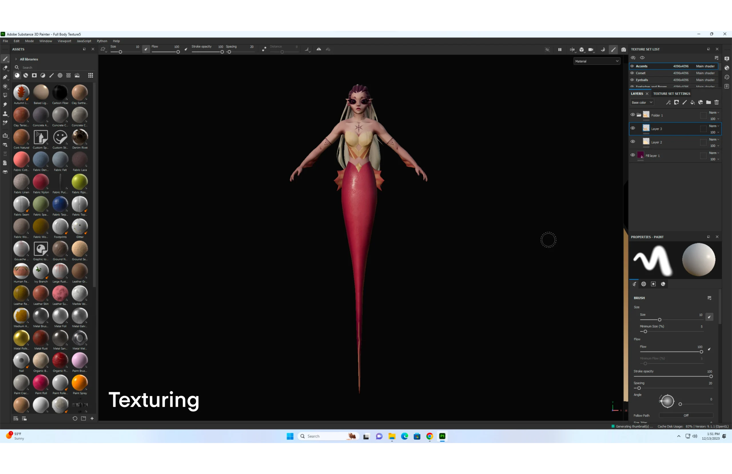Open the Edit menu
The width and height of the screenshot is (732, 474).
click(x=16, y=41)
